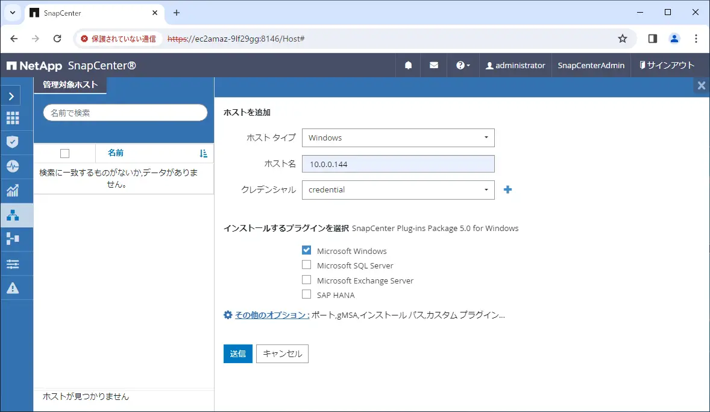Click サインアウト to sign out
Viewport: 710px width, 412px height.
point(667,65)
